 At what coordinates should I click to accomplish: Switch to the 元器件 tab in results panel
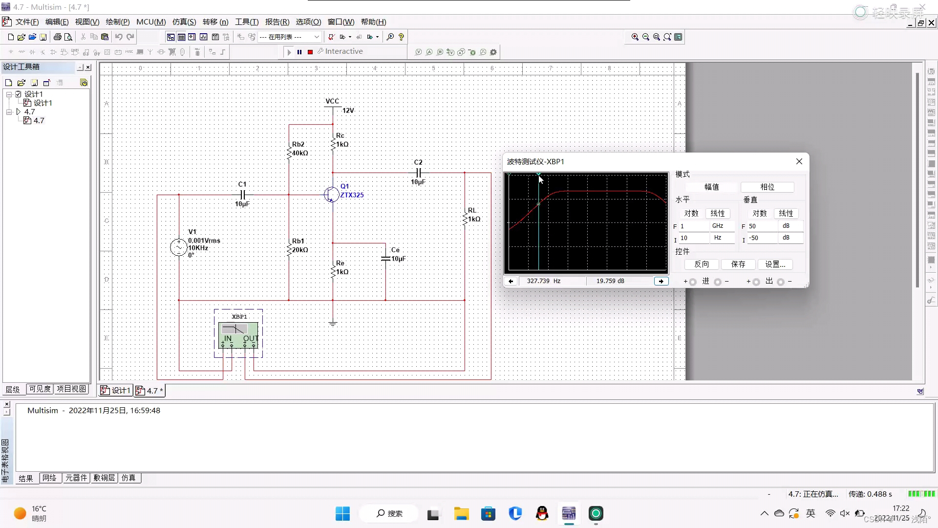pyautogui.click(x=76, y=478)
